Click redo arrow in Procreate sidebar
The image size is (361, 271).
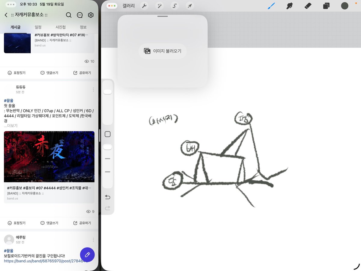[x=107, y=208]
